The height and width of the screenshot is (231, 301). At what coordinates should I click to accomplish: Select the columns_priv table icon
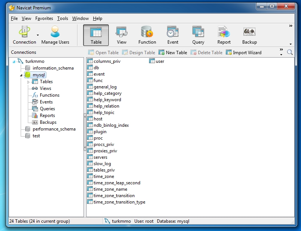coord(90,61)
